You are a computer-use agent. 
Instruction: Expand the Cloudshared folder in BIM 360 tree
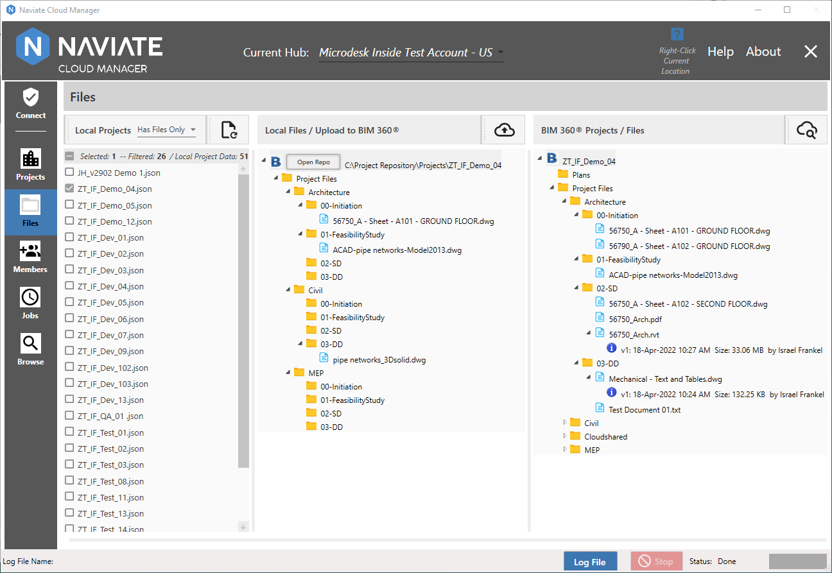point(566,436)
